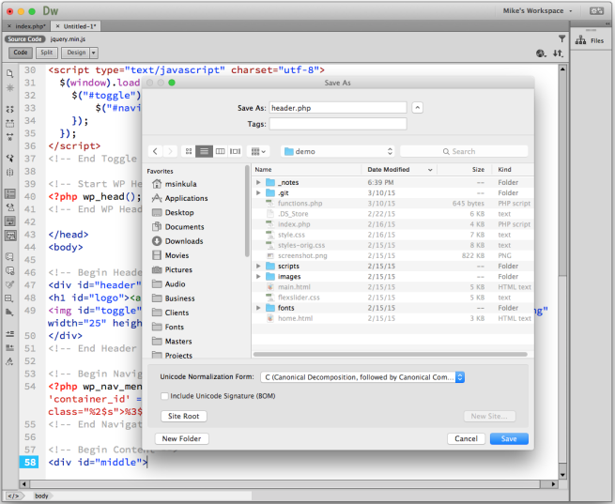Click the Search field in Save As dialog

click(464, 151)
